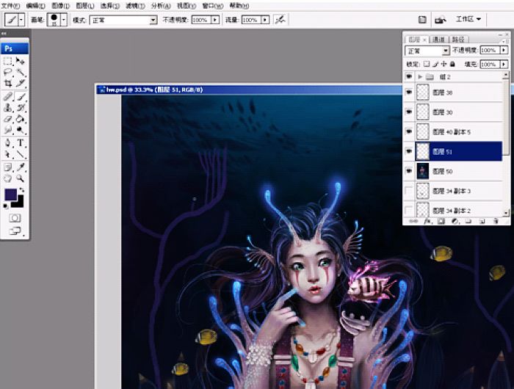514x389 pixels.
Task: Select the Healing Brush tool
Action: click(x=8, y=97)
